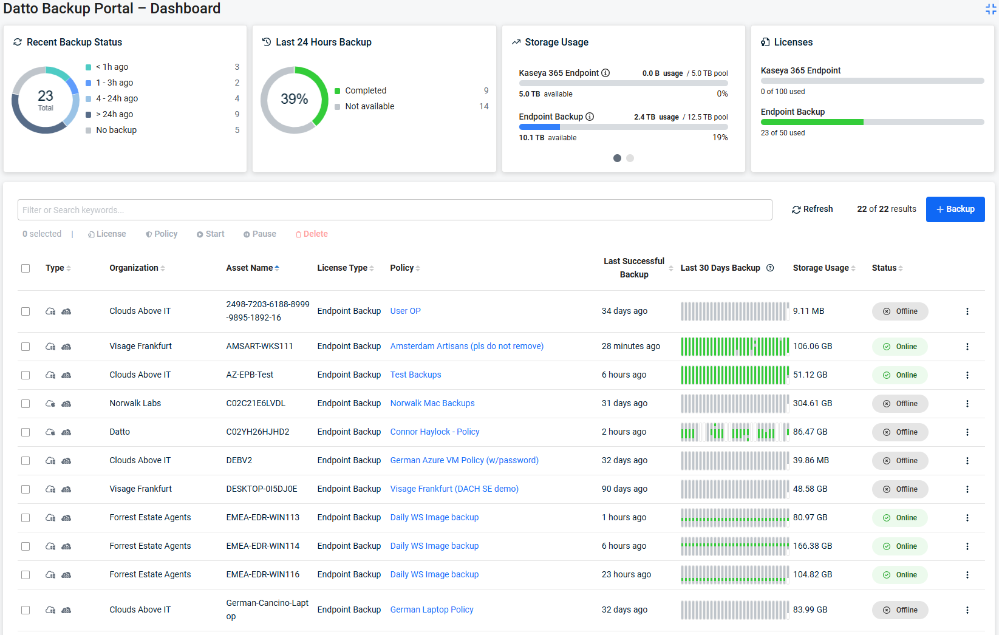Open row actions menu for AMSART-WKS111
Viewport: 999px width, 635px height.
[967, 347]
